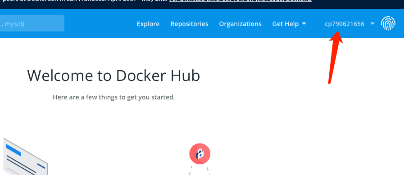The width and height of the screenshot is (404, 175).
Task: Go to the Repositories page
Action: point(189,24)
